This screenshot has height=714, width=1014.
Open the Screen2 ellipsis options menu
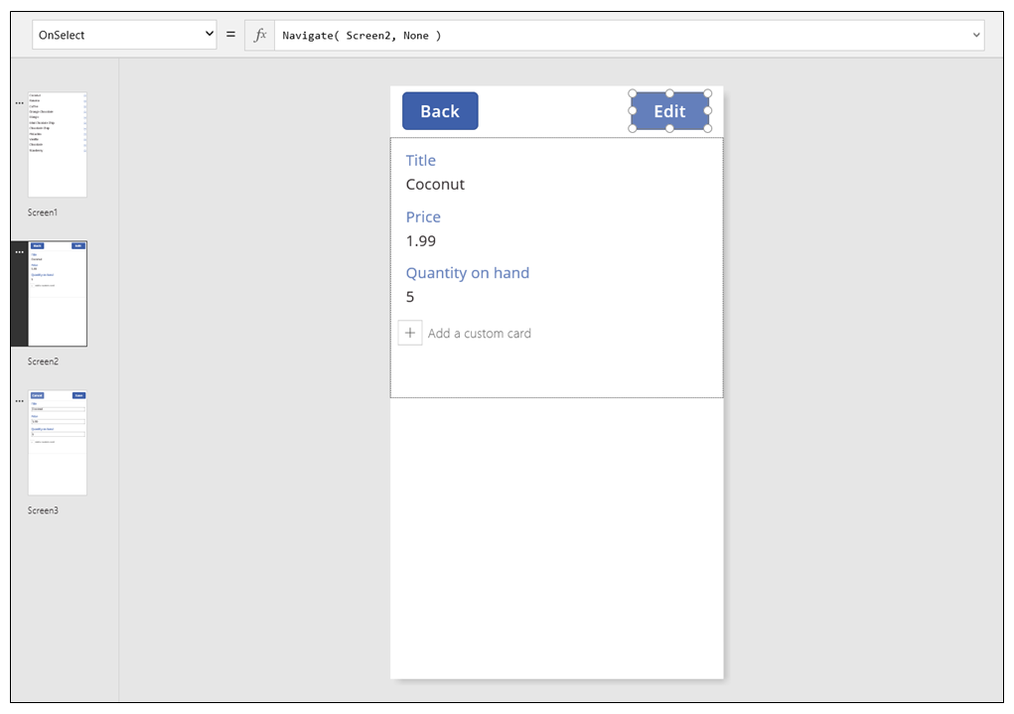(19, 251)
